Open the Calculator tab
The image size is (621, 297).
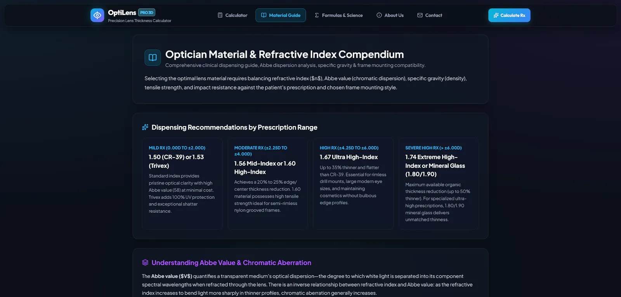232,15
